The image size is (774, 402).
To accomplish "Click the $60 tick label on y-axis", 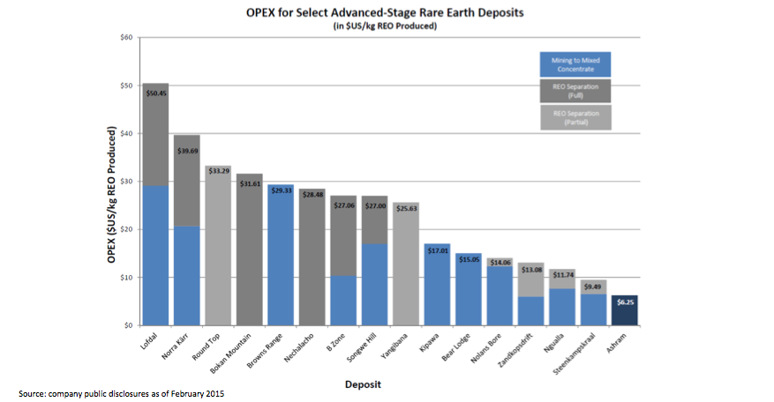I will coord(125,38).
